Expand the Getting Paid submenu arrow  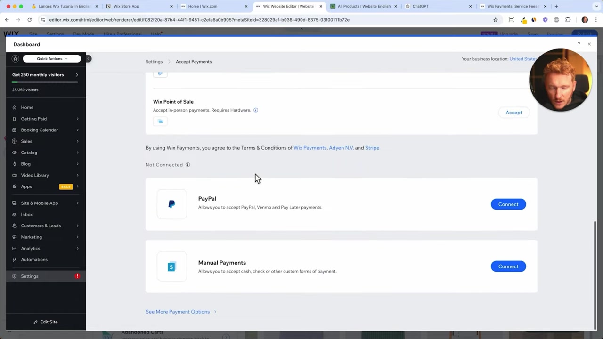click(x=77, y=119)
